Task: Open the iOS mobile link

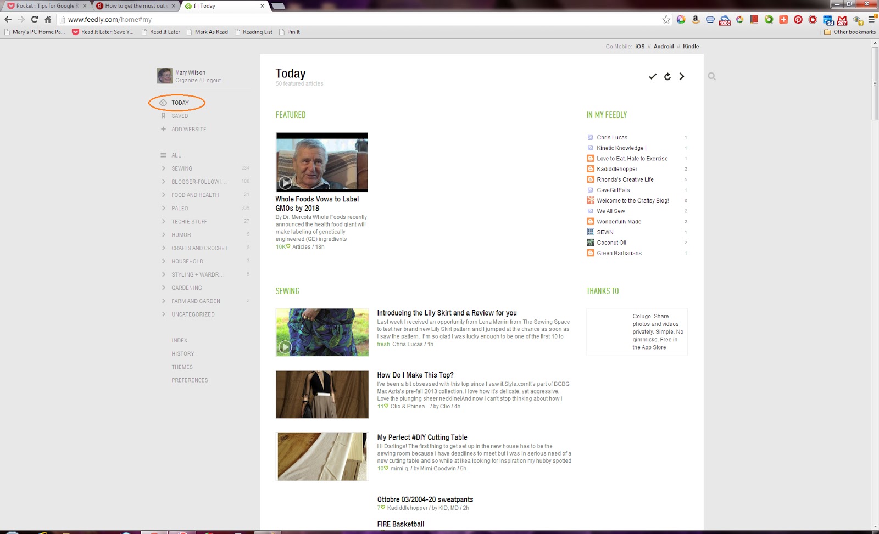Action: (639, 47)
